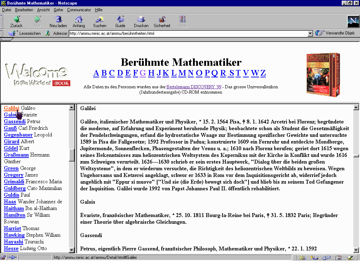360x261 pixels.
Task: Click the name list scrollbar thumb
Action: 72,155
